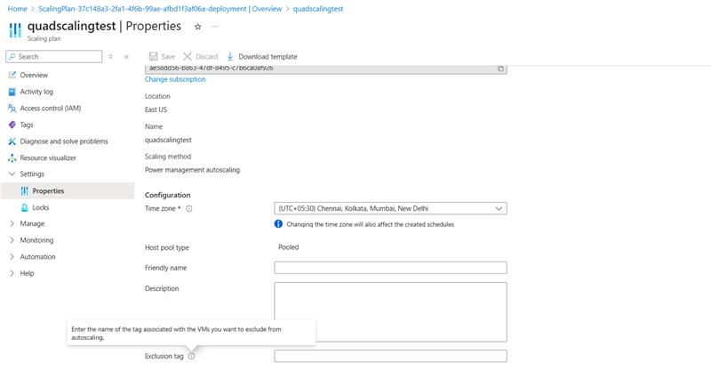Click Download template in the toolbar
This screenshot has height=379, width=711.
(261, 56)
